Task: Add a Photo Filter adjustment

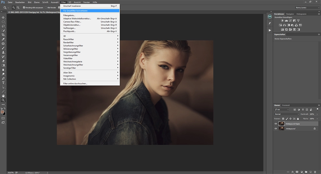Action: coord(292,25)
